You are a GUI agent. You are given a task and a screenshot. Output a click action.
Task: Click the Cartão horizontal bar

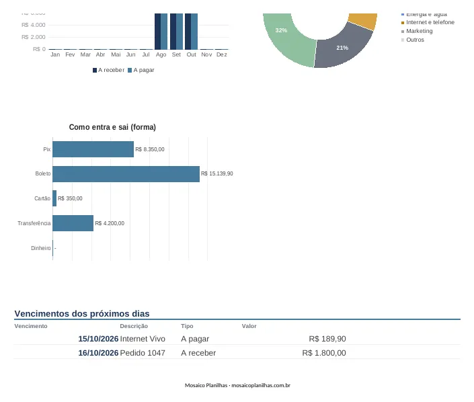point(54,198)
